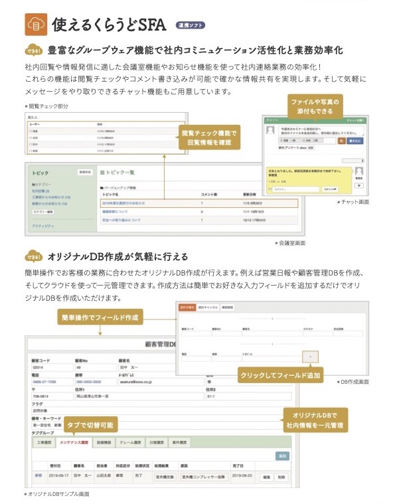Image resolution: width=395 pixels, height=504 pixels.
Task: Click the コメント数 column header
Action: pos(209,195)
